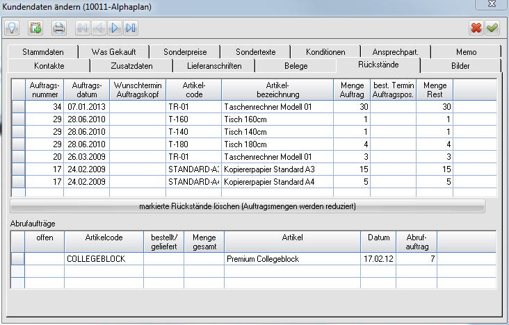Screen dimensions: 509x325
Task: Open the Sonderpreise tab
Action: click(185, 52)
